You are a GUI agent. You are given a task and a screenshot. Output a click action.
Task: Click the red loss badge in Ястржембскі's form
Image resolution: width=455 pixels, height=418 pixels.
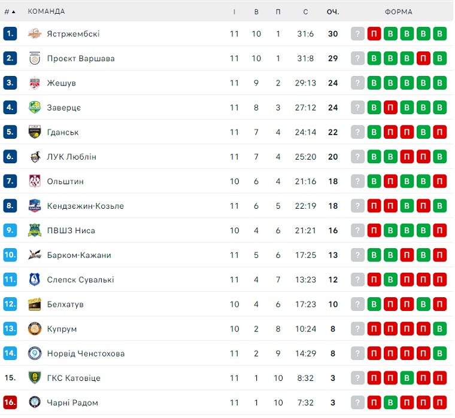[375, 34]
